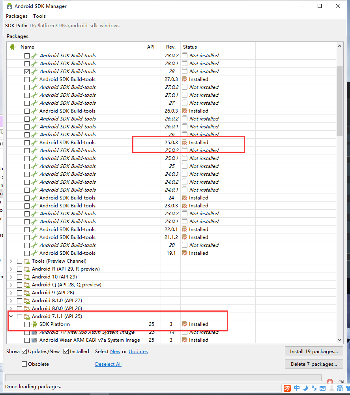
Task: Click the 中 Chinese input mode icon
Action: click(297, 388)
